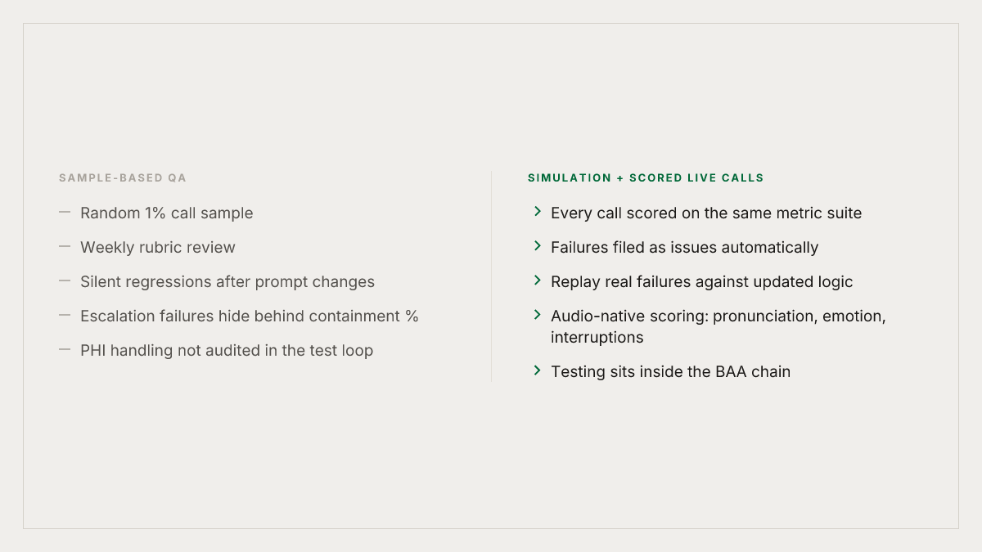Click the dash before "Random 1% call sample"
982x552 pixels.
coord(65,213)
